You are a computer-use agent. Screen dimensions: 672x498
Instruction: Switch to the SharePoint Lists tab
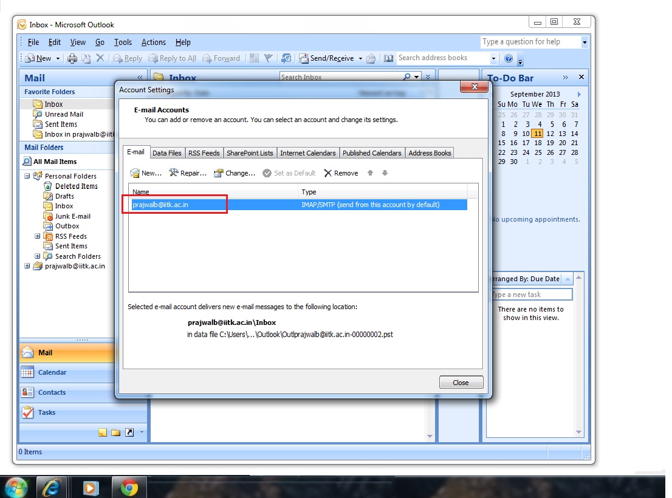coord(250,153)
